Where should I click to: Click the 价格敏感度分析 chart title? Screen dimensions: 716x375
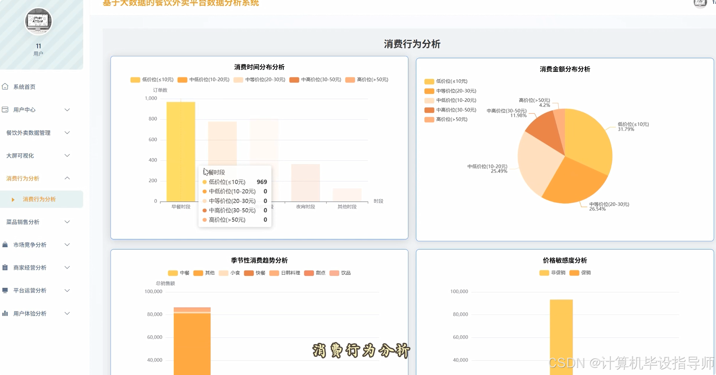(x=565, y=260)
